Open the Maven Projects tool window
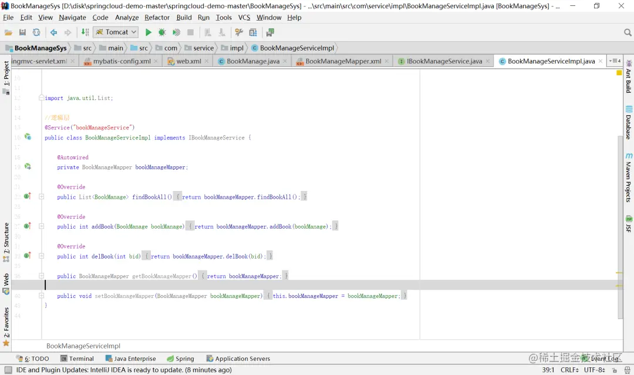Viewport: 634px width, 375px height. click(x=628, y=178)
